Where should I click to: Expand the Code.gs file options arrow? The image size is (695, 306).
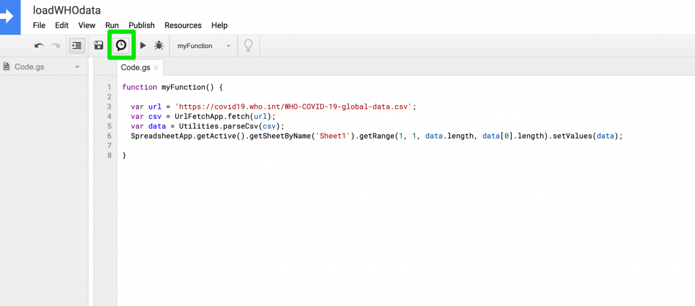tap(77, 67)
